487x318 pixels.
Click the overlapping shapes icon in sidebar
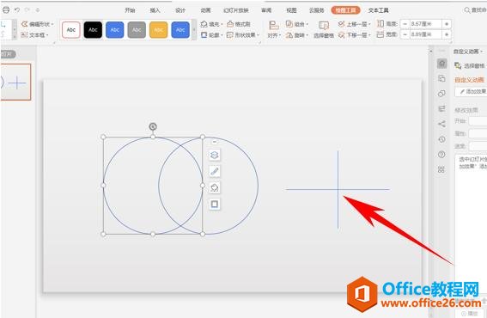click(441, 94)
